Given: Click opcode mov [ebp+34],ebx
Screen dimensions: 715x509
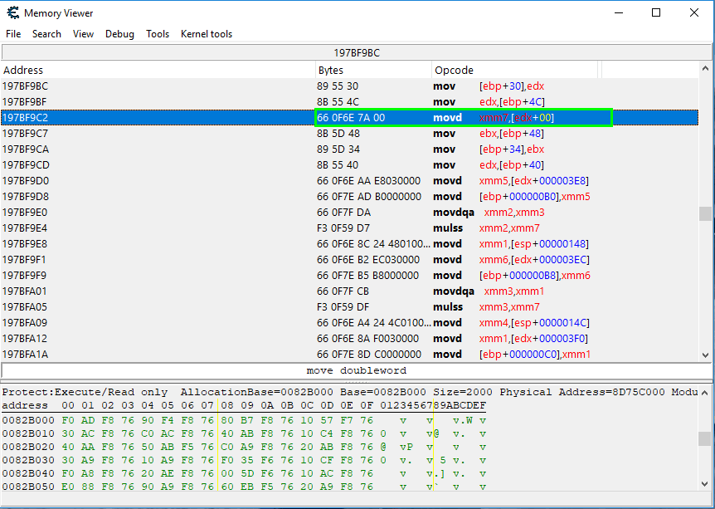Looking at the screenshot, I should pos(489,149).
